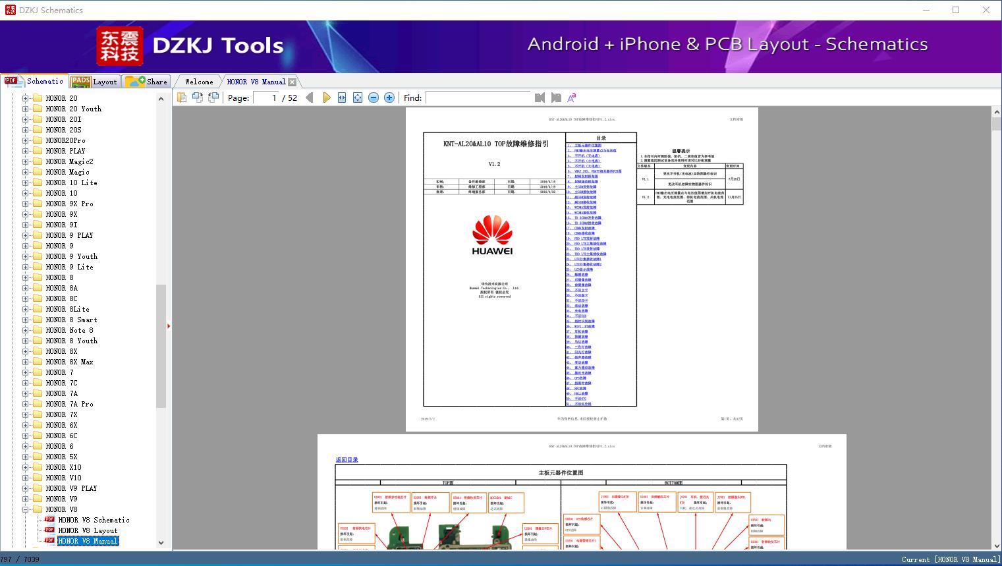Click the HONOR V8 Schematic PDF icon
This screenshot has width=1002, height=566.
49,519
